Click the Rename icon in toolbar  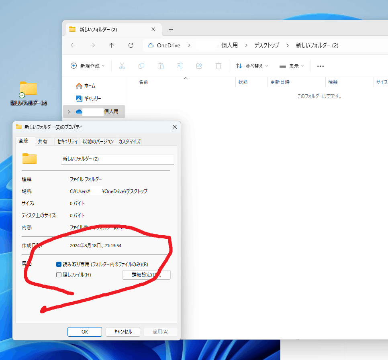pos(180,66)
